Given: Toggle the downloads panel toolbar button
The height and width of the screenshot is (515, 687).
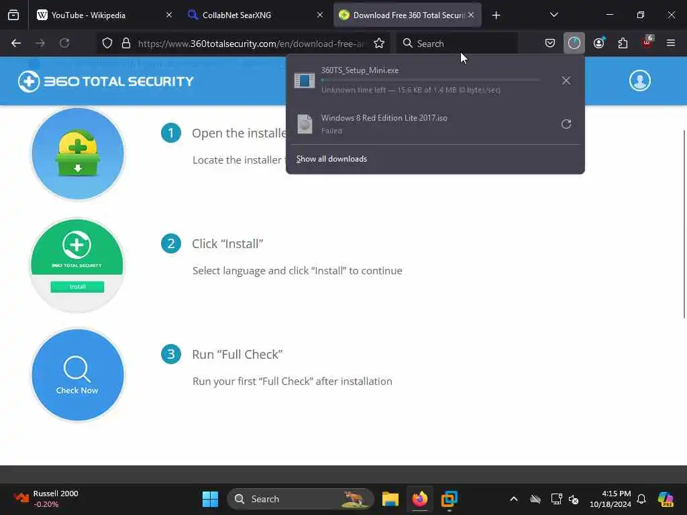Looking at the screenshot, I should (574, 44).
